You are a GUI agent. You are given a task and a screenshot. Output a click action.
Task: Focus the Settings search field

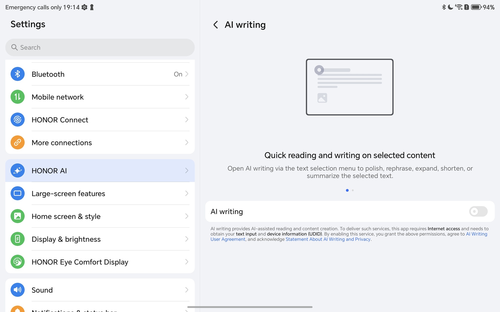coord(100,47)
